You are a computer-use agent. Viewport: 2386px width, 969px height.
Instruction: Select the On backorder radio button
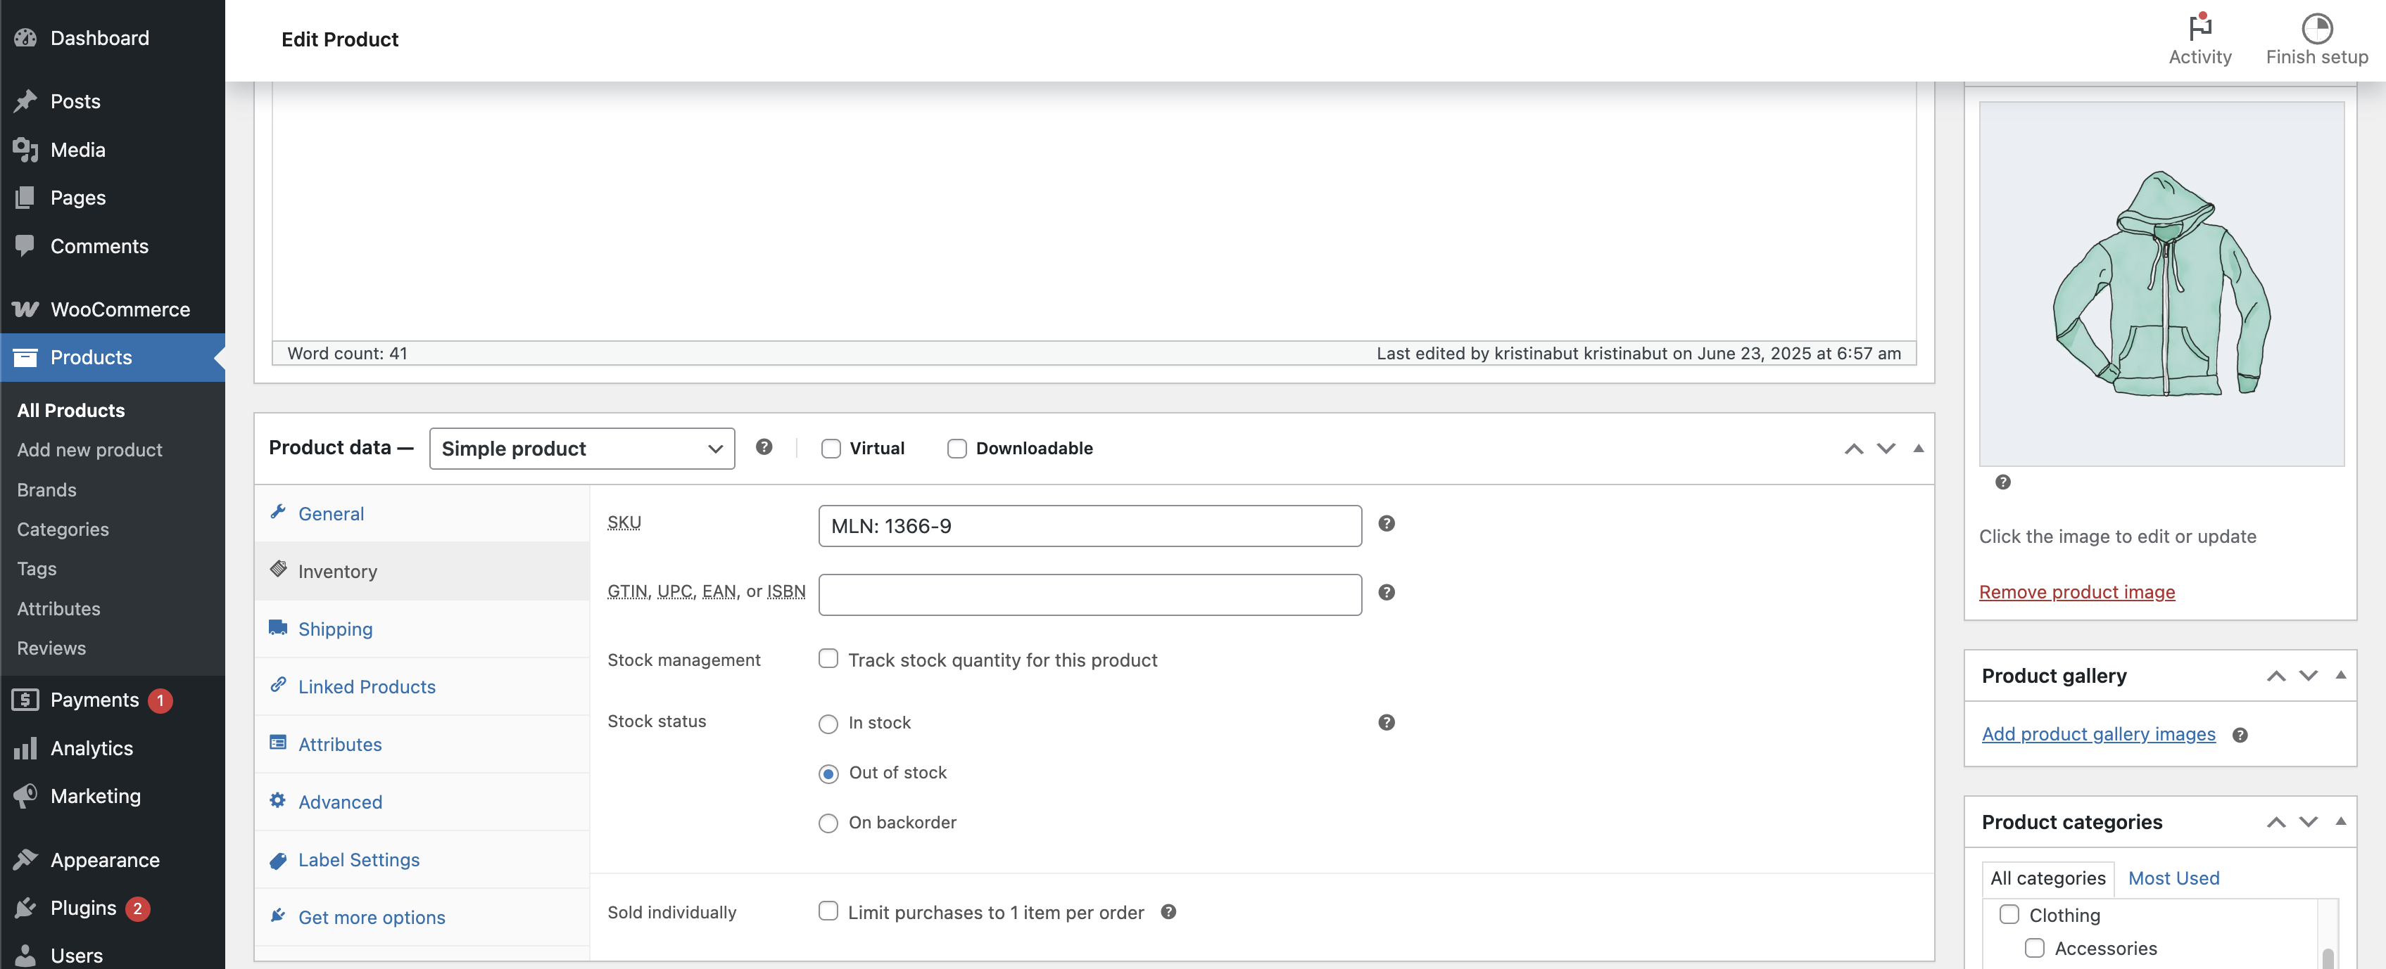tap(828, 823)
